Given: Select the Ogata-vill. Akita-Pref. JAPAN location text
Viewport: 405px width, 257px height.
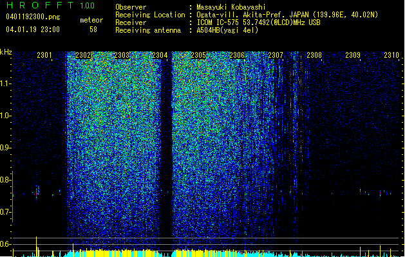Looking at the screenshot, I should (287, 15).
